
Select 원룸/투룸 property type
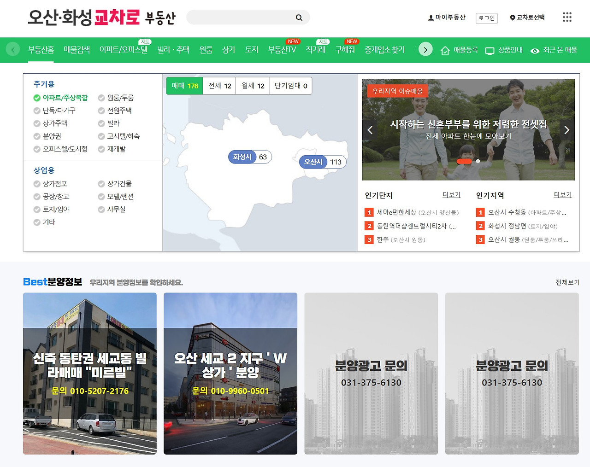[x=116, y=98]
